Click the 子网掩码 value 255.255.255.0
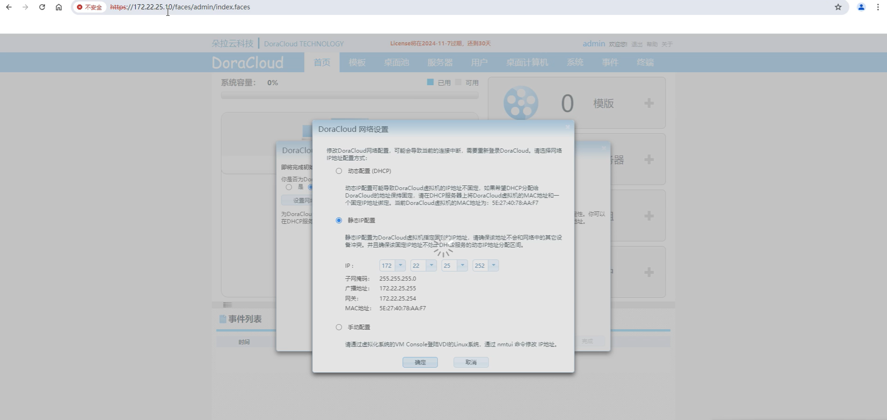The width and height of the screenshot is (887, 420). tap(397, 278)
